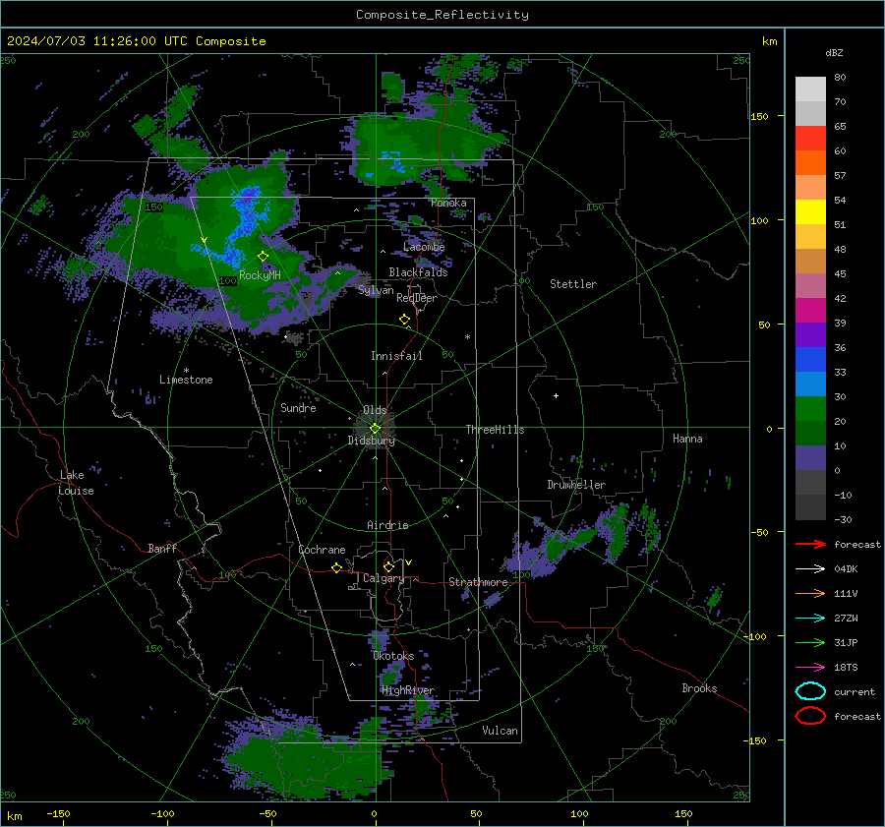This screenshot has width=885, height=827.
Task: Click the yellow diamond marker below RedDeer
Action: pos(405,319)
